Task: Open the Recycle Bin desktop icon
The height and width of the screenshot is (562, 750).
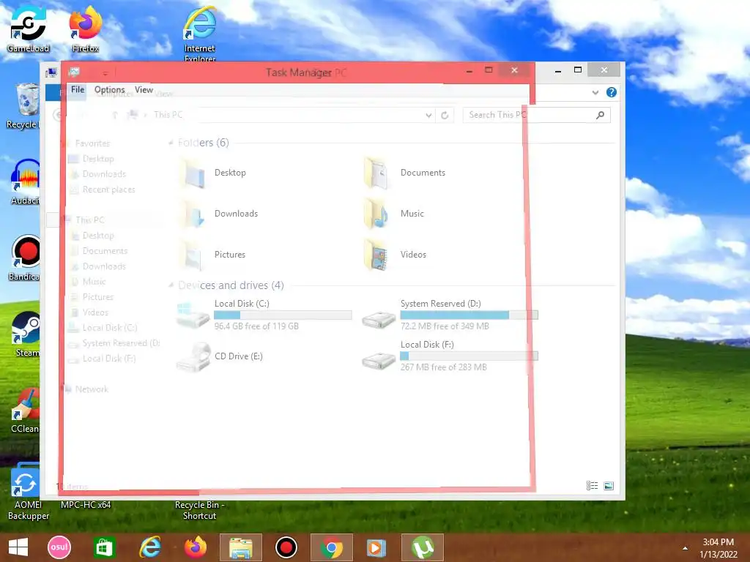Action: click(24, 106)
